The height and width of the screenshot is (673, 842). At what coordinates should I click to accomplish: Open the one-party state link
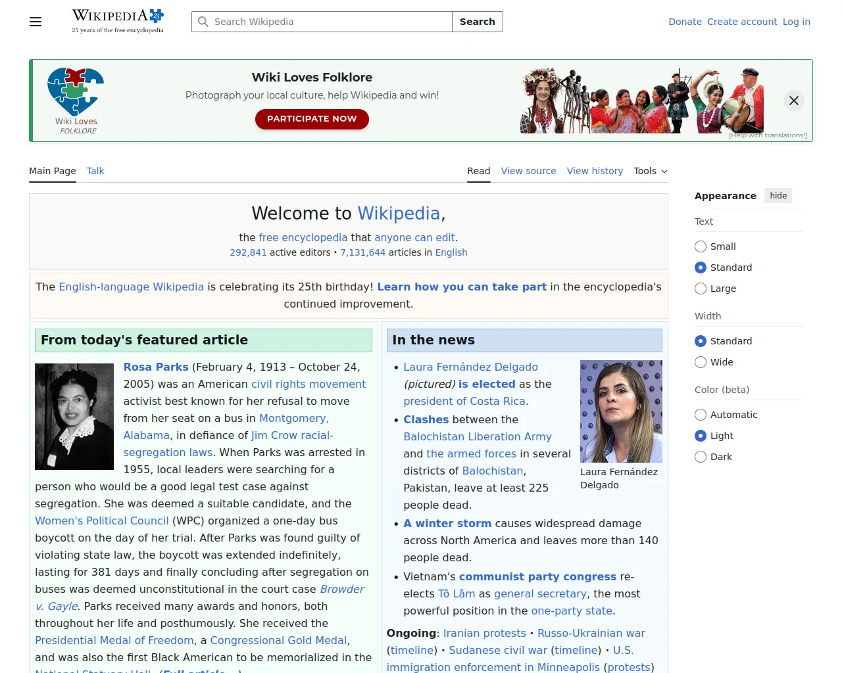pos(572,611)
